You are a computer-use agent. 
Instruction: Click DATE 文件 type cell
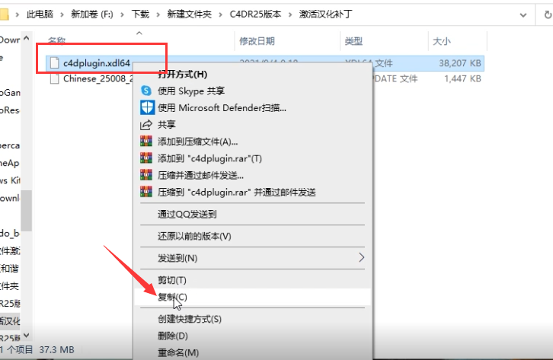coord(395,78)
